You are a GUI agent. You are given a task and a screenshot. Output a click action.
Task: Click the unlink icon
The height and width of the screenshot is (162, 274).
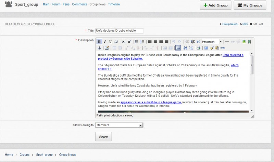pos(238,42)
